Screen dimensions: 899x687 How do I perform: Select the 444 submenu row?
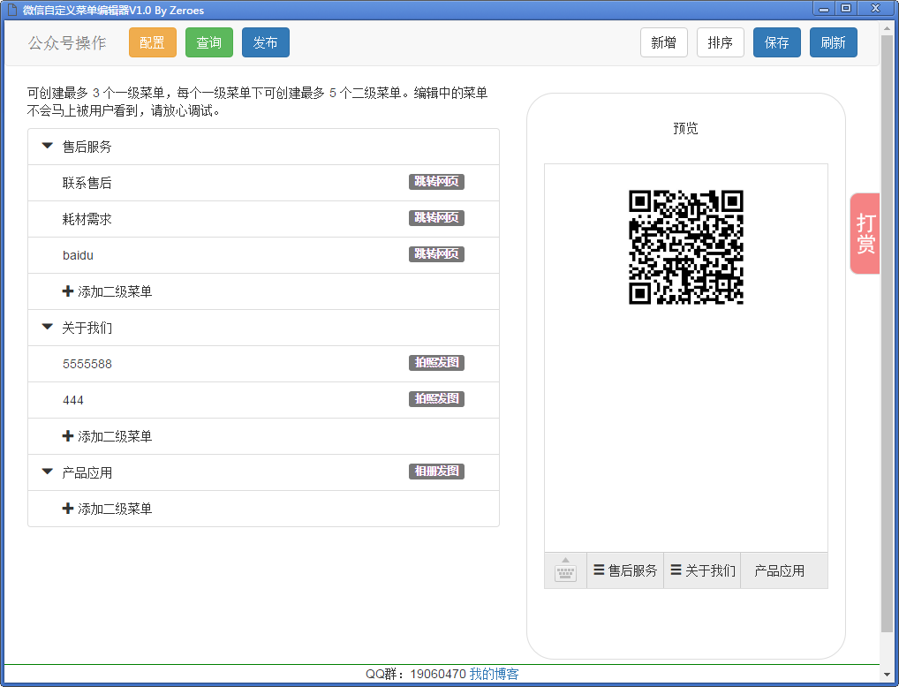pos(264,400)
